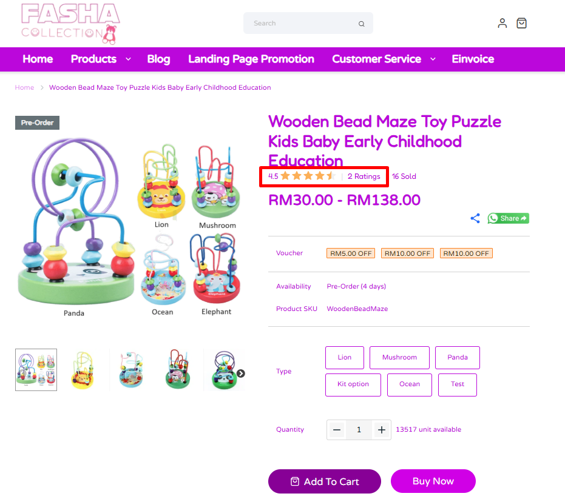This screenshot has height=502, width=565.
Task: Select the Lion type option
Action: tap(345, 357)
